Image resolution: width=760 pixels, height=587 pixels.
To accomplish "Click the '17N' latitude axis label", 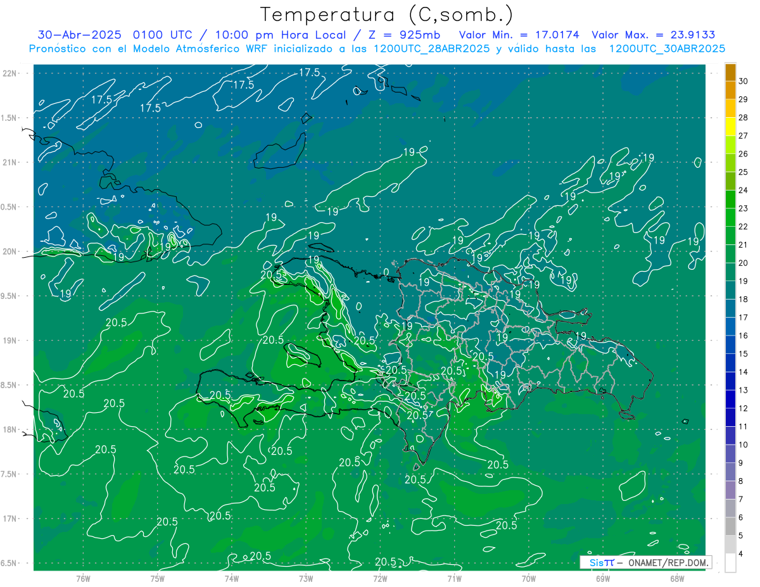I will coord(11,519).
